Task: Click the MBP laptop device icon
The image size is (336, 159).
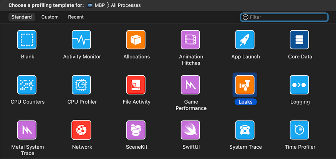Action: click(89, 5)
